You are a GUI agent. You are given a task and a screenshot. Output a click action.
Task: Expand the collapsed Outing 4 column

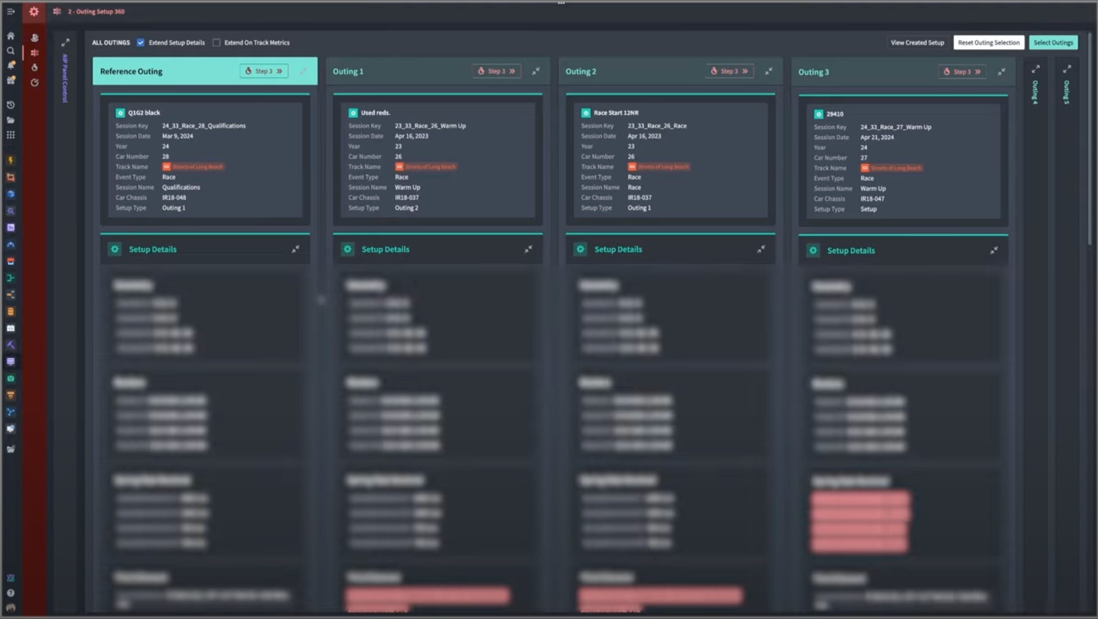1036,70
